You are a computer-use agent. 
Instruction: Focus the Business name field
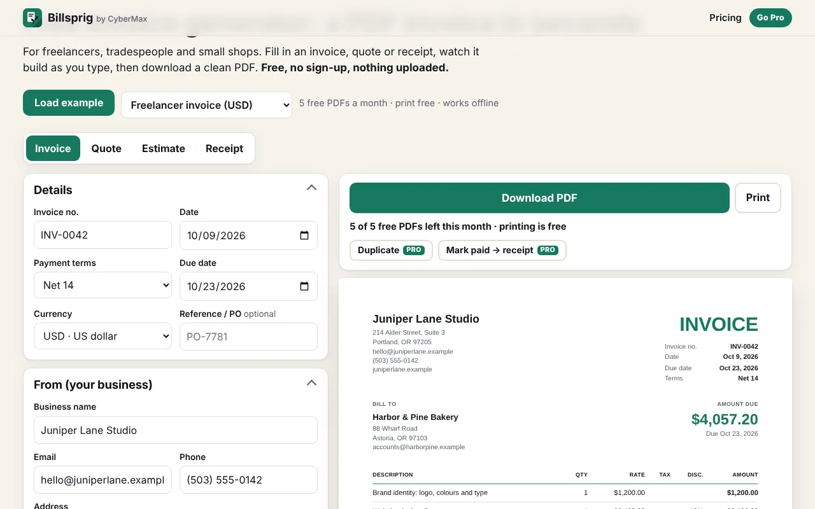176,430
